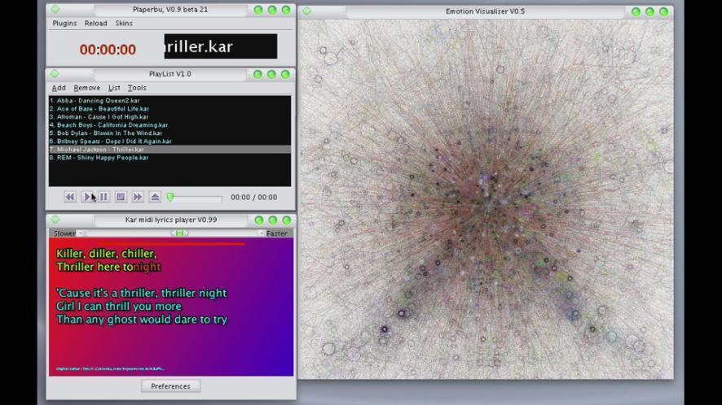Click the green diamond icon on the Emotion Visualiser title bar
Image resolution: width=722 pixels, height=405 pixels.
(306, 11)
